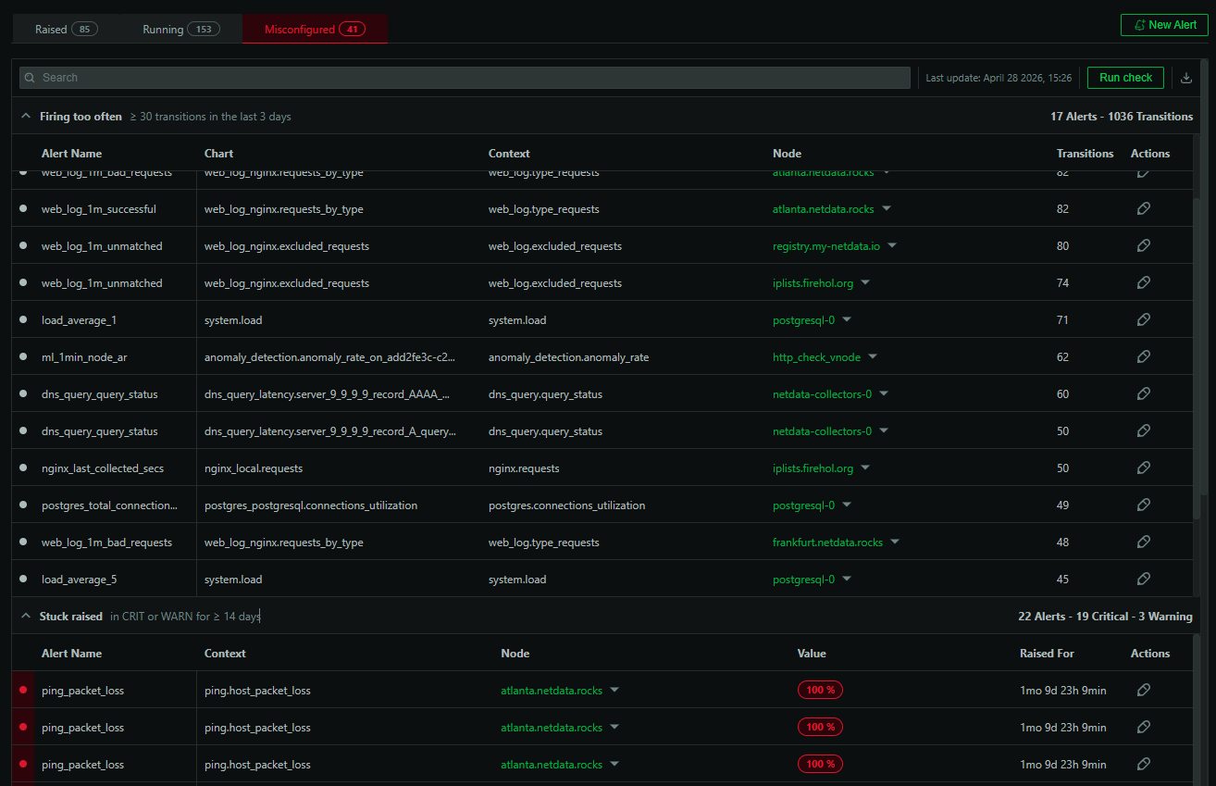1216x786 pixels.
Task: Open node selector for http_check_vnode
Action: coord(874,356)
